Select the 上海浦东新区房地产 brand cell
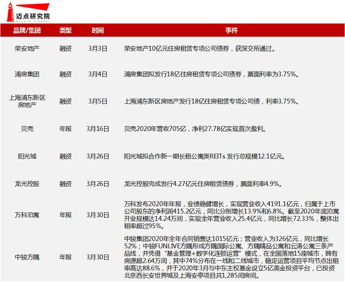The width and height of the screenshot is (345, 282). pyautogui.click(x=27, y=101)
